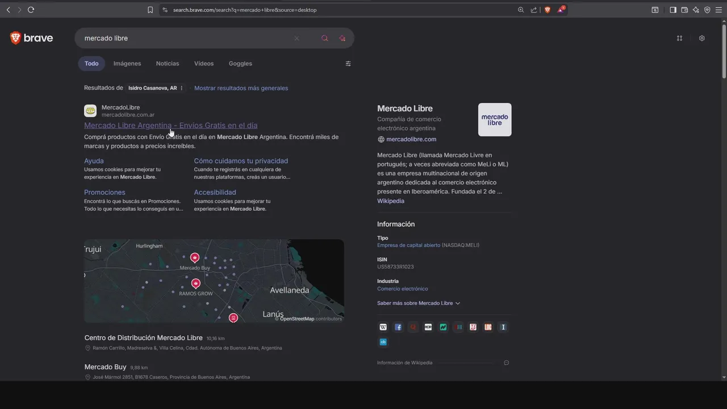Leave feedback on Wikipedia information

(506, 362)
